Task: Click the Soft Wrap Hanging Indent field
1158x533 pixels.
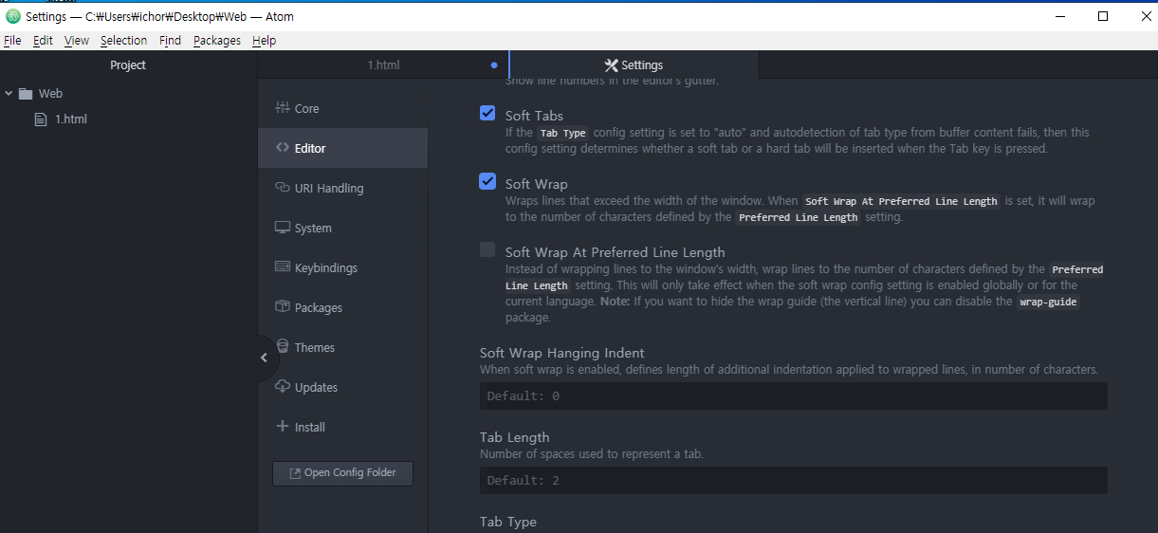Action: pyautogui.click(x=793, y=395)
